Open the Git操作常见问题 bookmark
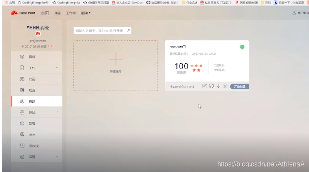The height and width of the screenshot is (172, 309). 96,2
